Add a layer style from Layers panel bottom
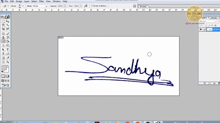 205,83
